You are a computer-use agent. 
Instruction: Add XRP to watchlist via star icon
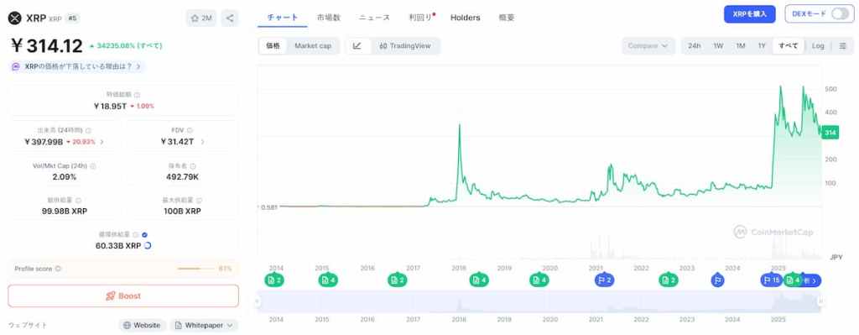pyautogui.click(x=195, y=18)
